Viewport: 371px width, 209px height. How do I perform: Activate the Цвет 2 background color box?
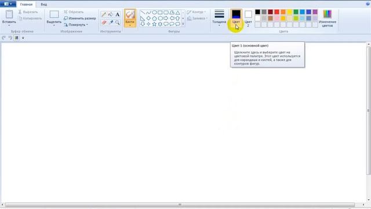[x=248, y=18]
